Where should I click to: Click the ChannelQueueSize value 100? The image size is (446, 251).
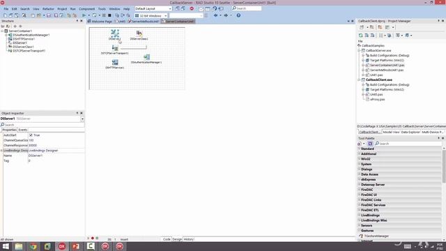[x=56, y=140]
